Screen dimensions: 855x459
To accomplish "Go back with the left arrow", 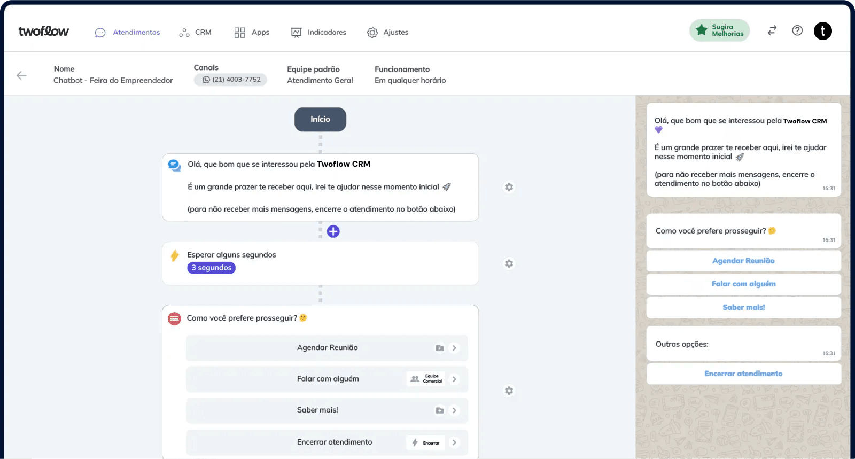I will (21, 75).
